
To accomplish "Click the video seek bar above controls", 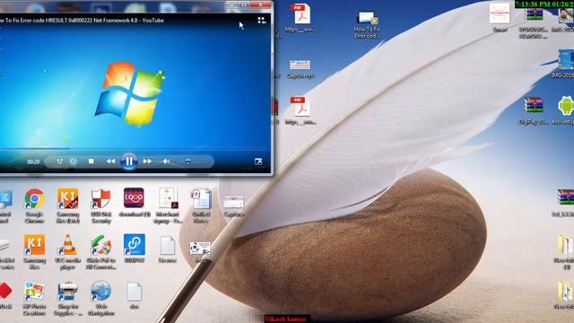I will pos(134,148).
